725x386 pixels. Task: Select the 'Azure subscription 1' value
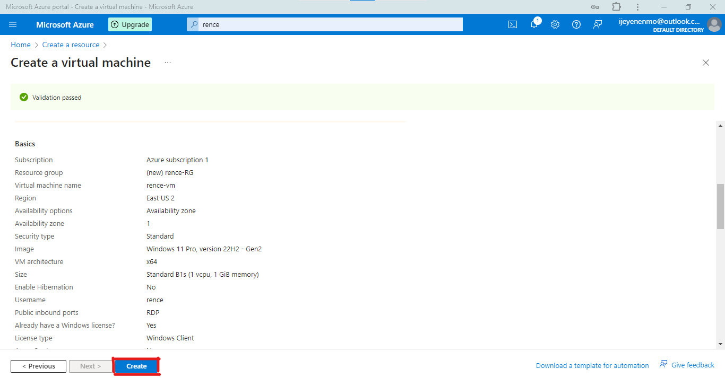coord(177,160)
